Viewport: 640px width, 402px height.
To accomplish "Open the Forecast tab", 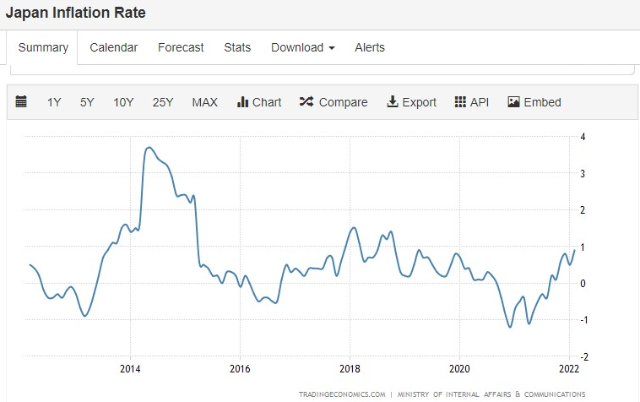I will click(181, 47).
